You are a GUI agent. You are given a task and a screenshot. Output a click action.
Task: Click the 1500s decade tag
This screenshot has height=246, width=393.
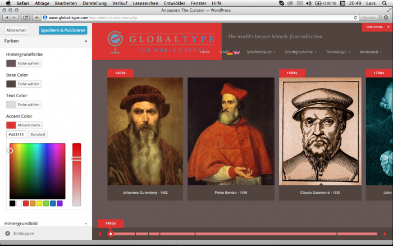(292, 73)
